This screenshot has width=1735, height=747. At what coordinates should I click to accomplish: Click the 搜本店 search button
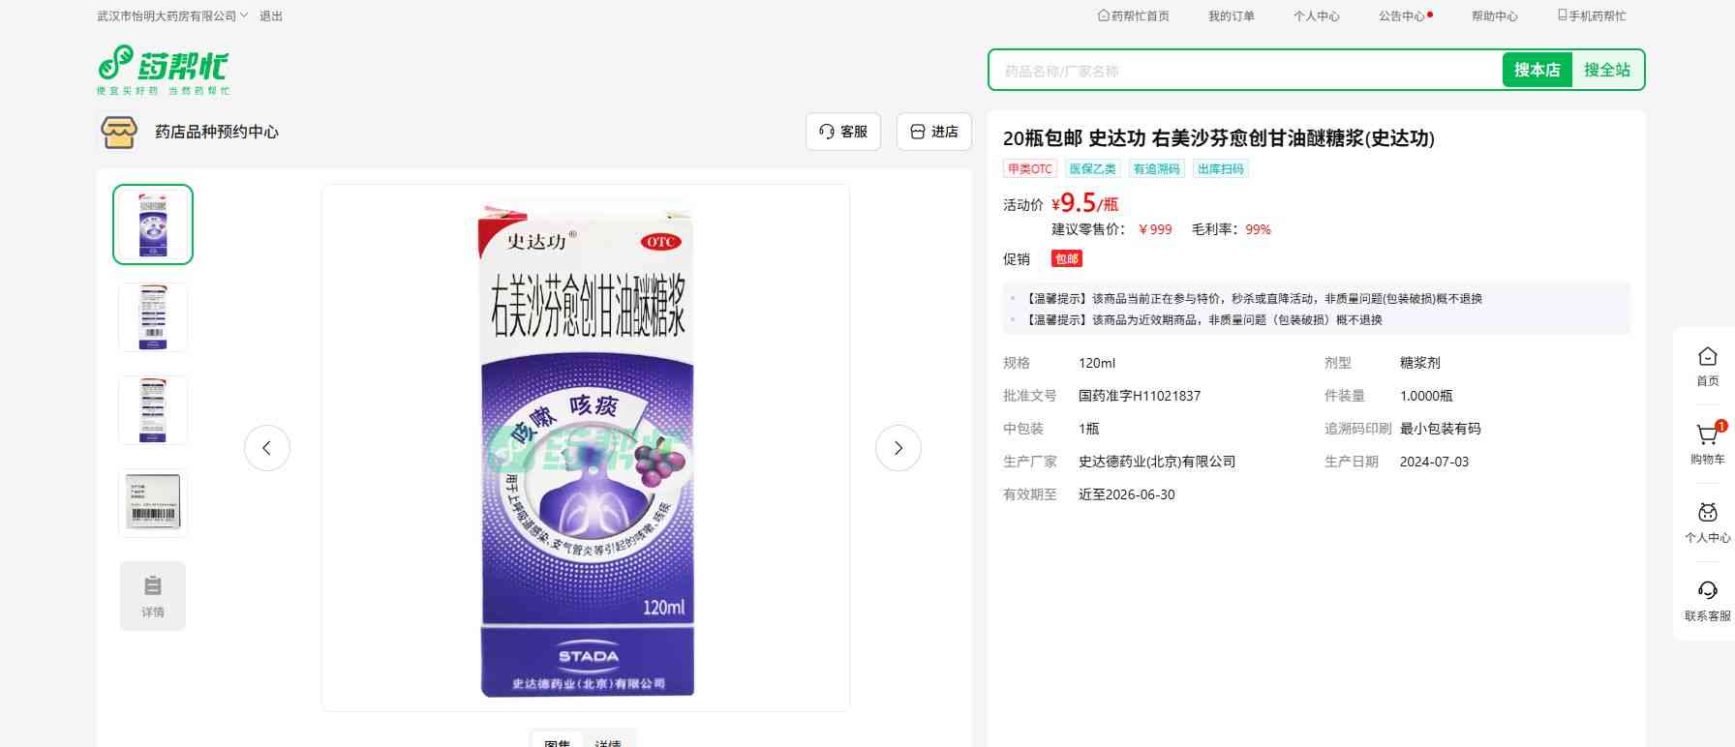[x=1537, y=70]
